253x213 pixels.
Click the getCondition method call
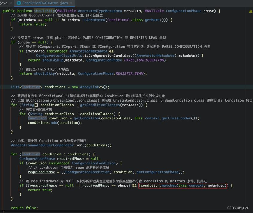tap(86, 118)
